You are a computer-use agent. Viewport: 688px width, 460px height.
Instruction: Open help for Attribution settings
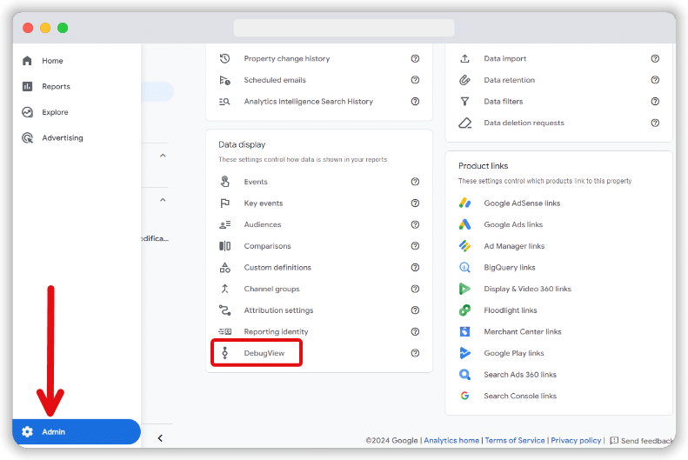tap(415, 310)
